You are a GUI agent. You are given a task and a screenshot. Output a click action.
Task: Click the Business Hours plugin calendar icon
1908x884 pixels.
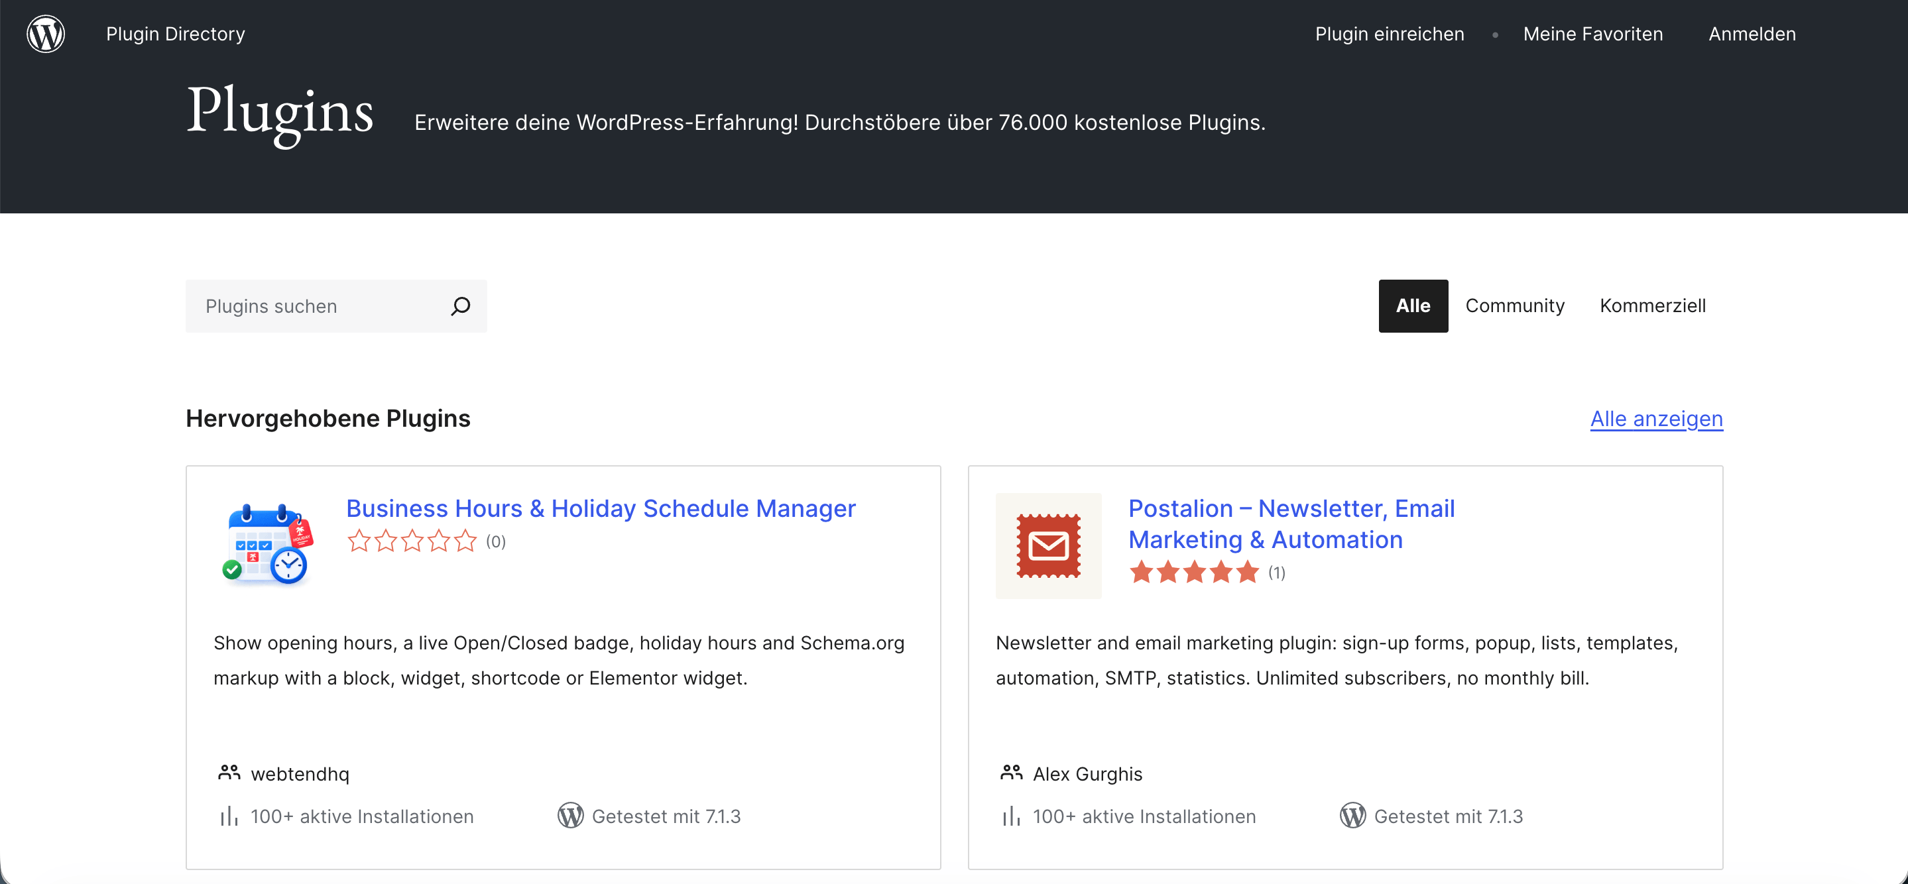tap(267, 545)
